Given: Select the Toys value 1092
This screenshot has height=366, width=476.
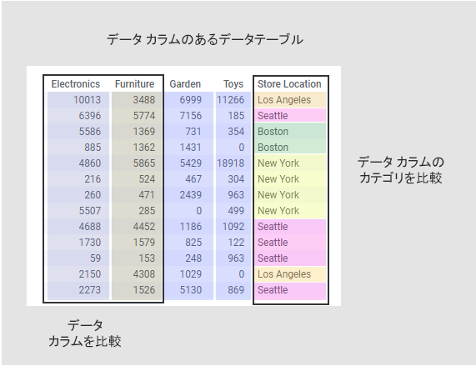Looking at the screenshot, I should point(233,226).
